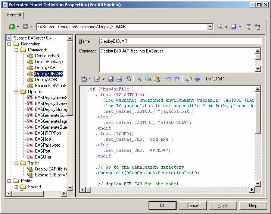The image size is (271, 214).
Task: Click the tree horizontal scroll-right arrow
Action: click(64, 194)
